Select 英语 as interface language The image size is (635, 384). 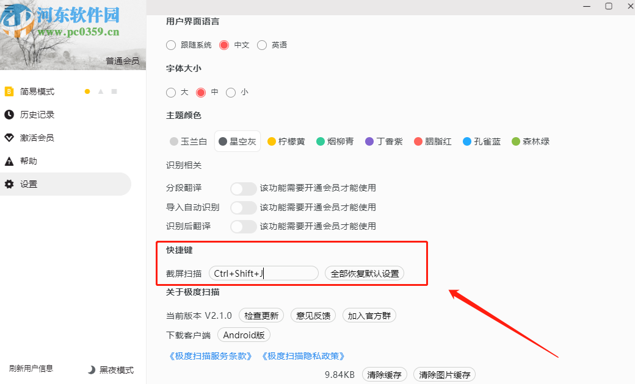click(x=262, y=44)
